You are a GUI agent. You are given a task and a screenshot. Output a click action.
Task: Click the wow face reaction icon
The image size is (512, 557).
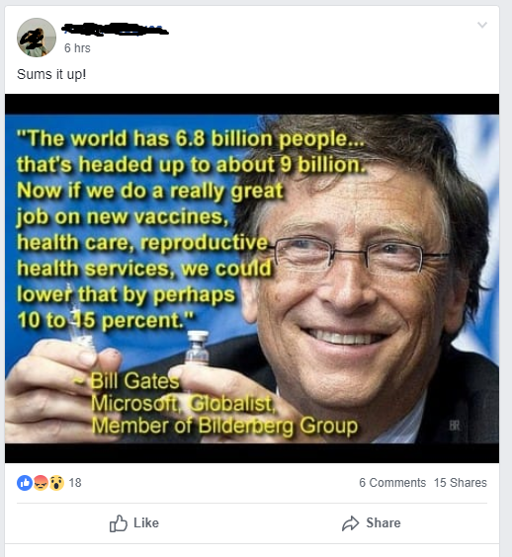(56, 483)
